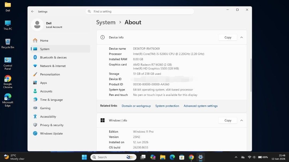This screenshot has height=162, width=289.
Task: Click the battery 89% indicator
Action: point(263,157)
